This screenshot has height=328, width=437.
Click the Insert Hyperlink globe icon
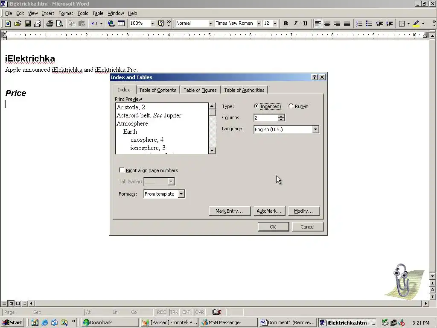pos(111,23)
